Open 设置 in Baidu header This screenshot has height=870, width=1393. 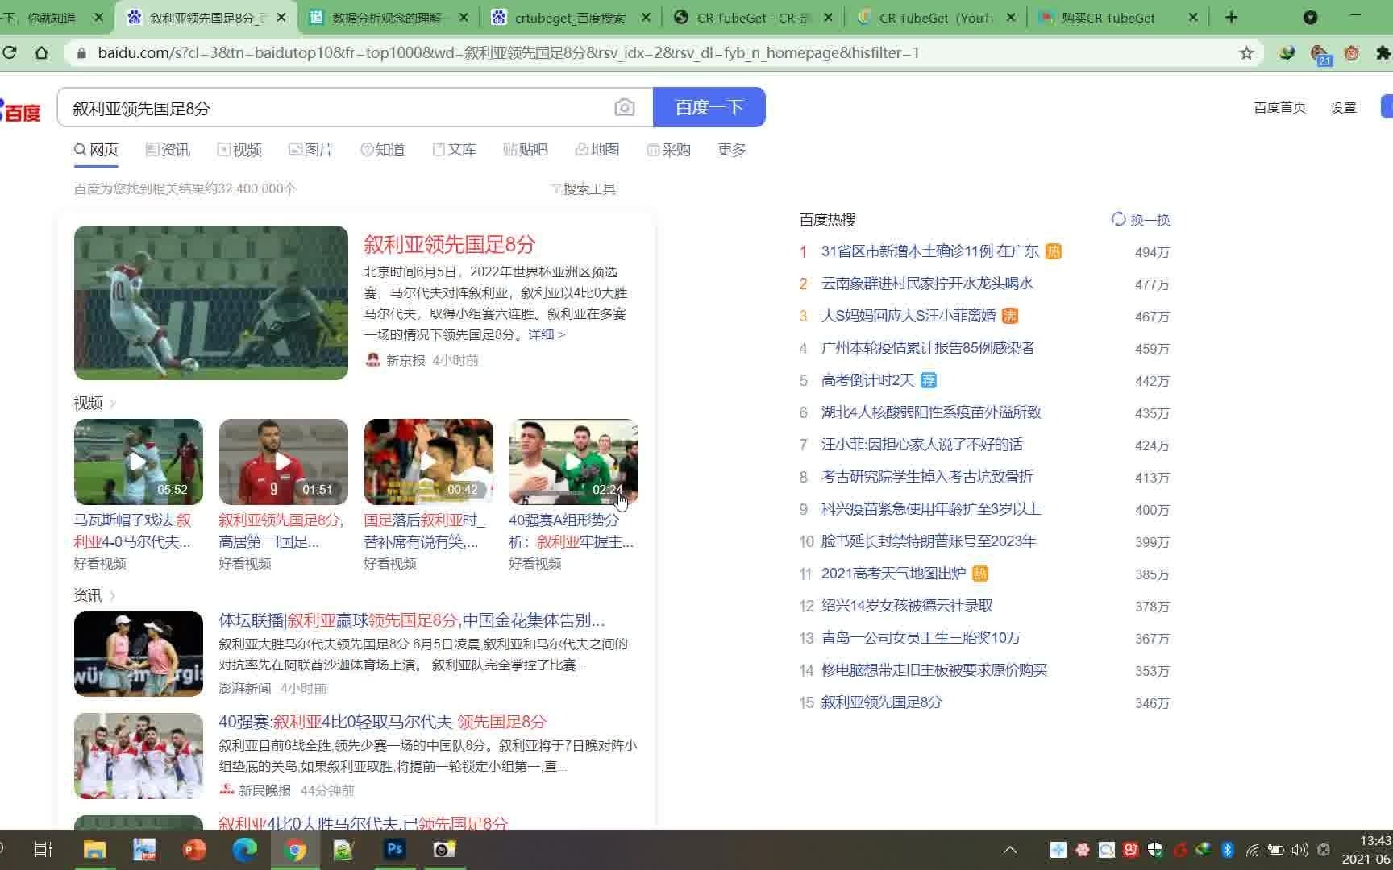[x=1343, y=107]
